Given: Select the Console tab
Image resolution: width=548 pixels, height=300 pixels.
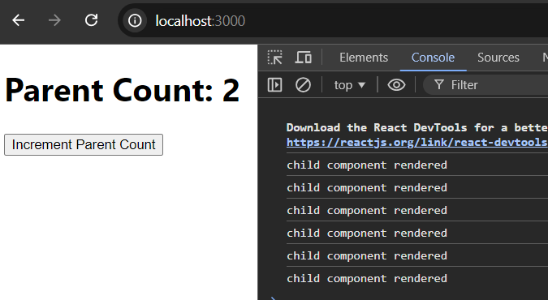Looking at the screenshot, I should (x=433, y=58).
